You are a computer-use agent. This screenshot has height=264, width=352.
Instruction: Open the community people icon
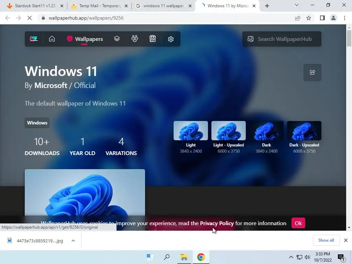(135, 39)
